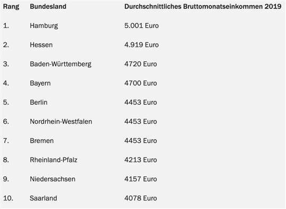Click the 5.001 Euro value

pos(141,26)
